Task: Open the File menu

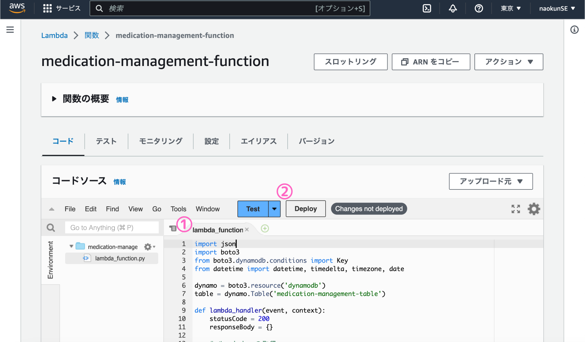Action: tap(70, 209)
